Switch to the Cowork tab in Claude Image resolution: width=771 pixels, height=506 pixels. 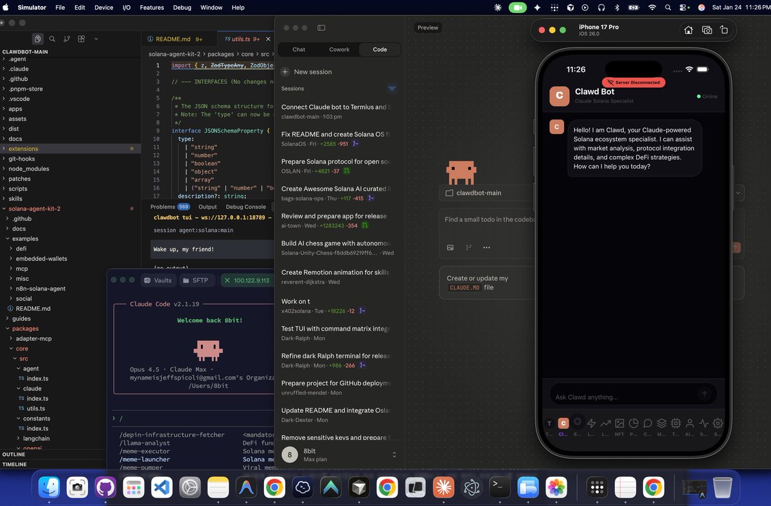(x=339, y=49)
